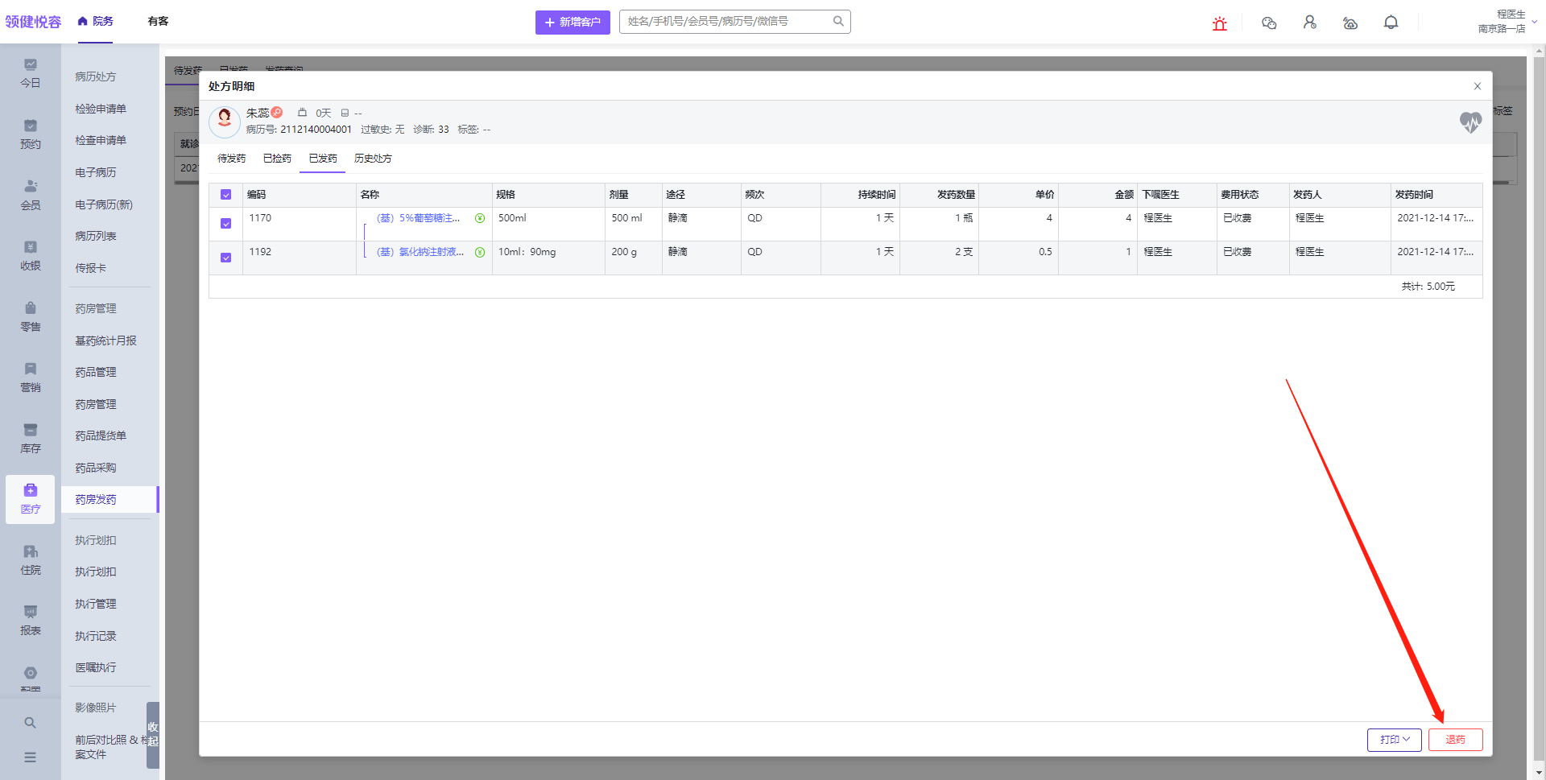Uncheck the row 1170 checkbox
This screenshot has height=780, width=1546.
[225, 224]
